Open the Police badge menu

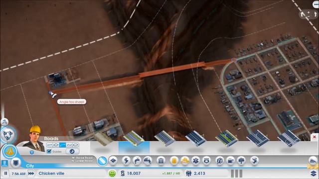(206, 161)
